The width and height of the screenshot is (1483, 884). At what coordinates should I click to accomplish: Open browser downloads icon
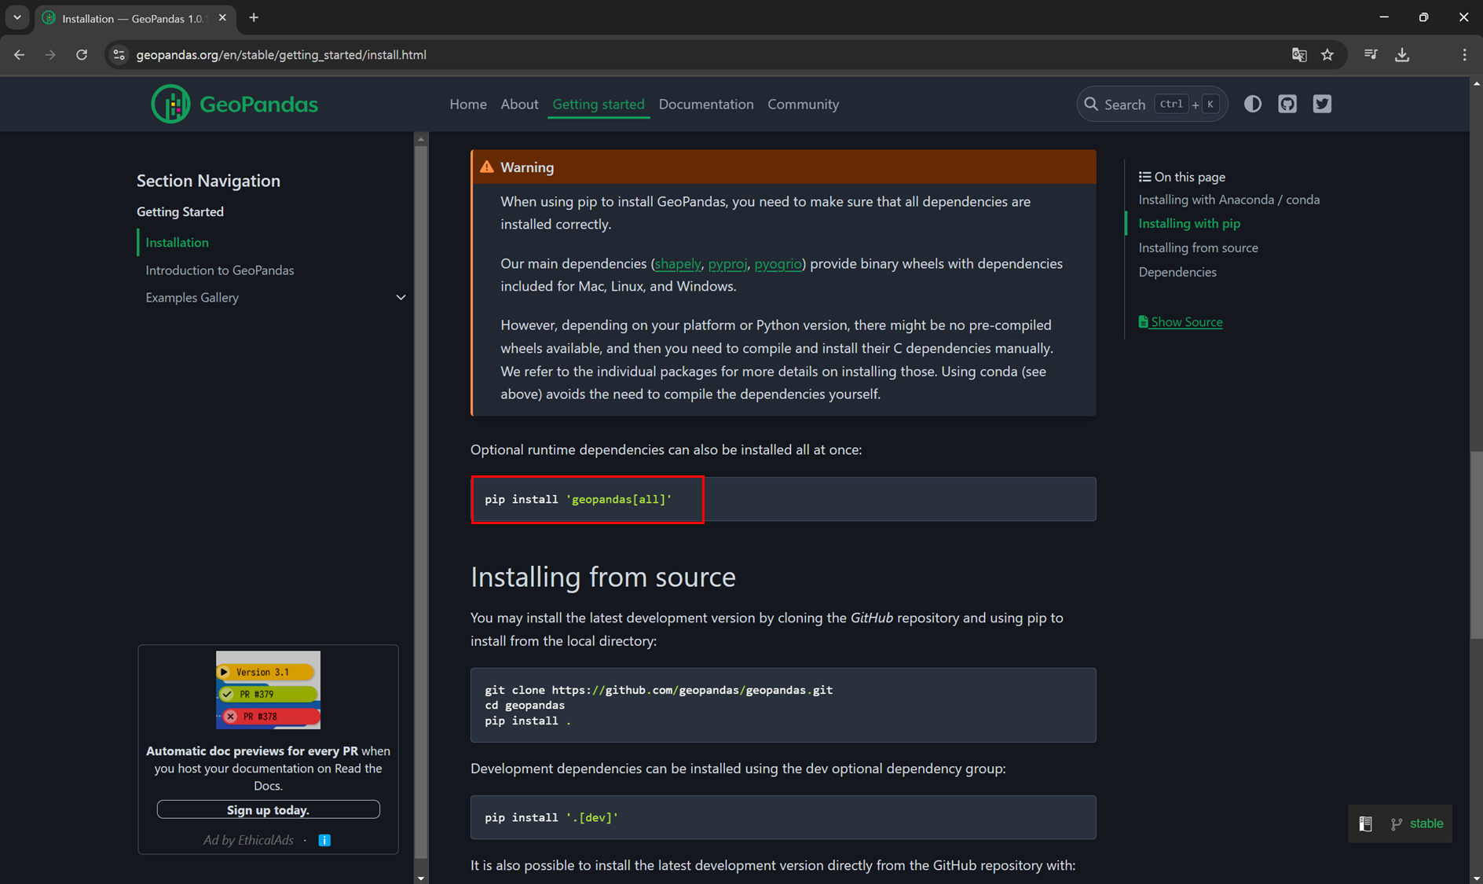pos(1402,55)
